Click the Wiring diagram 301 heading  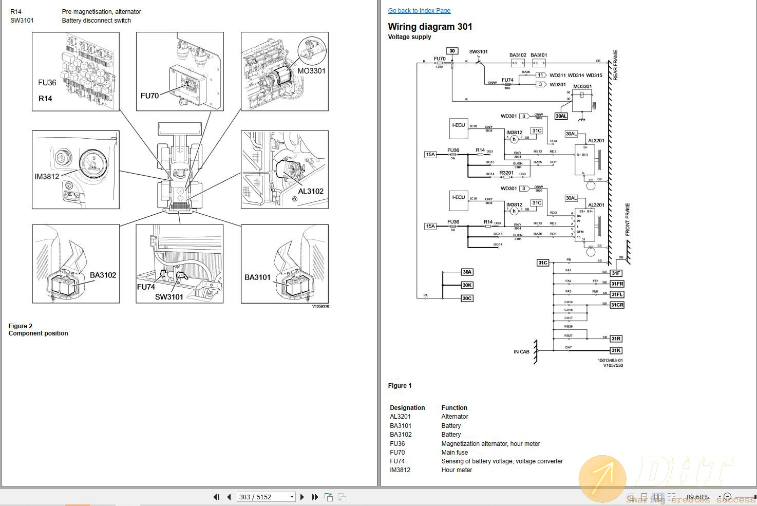click(x=430, y=27)
